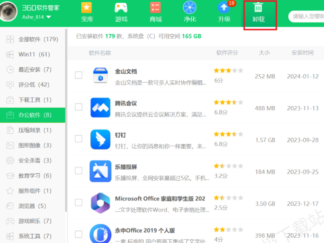Click the user avatar picture
The height and width of the screenshot is (243, 324).
tap(8, 11)
